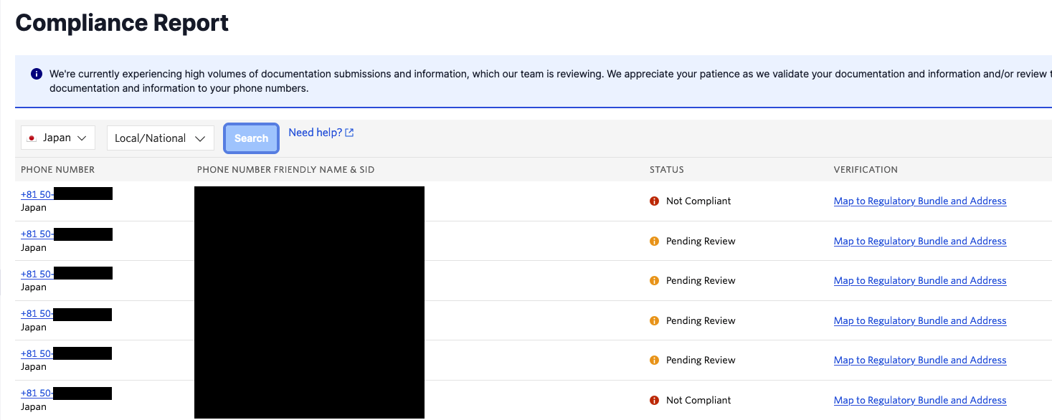The image size is (1052, 420).
Task: Click the VERIFICATION column header
Action: 866,170
